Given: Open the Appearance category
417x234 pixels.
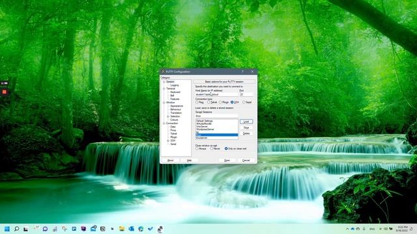Looking at the screenshot, I should click(x=177, y=106).
